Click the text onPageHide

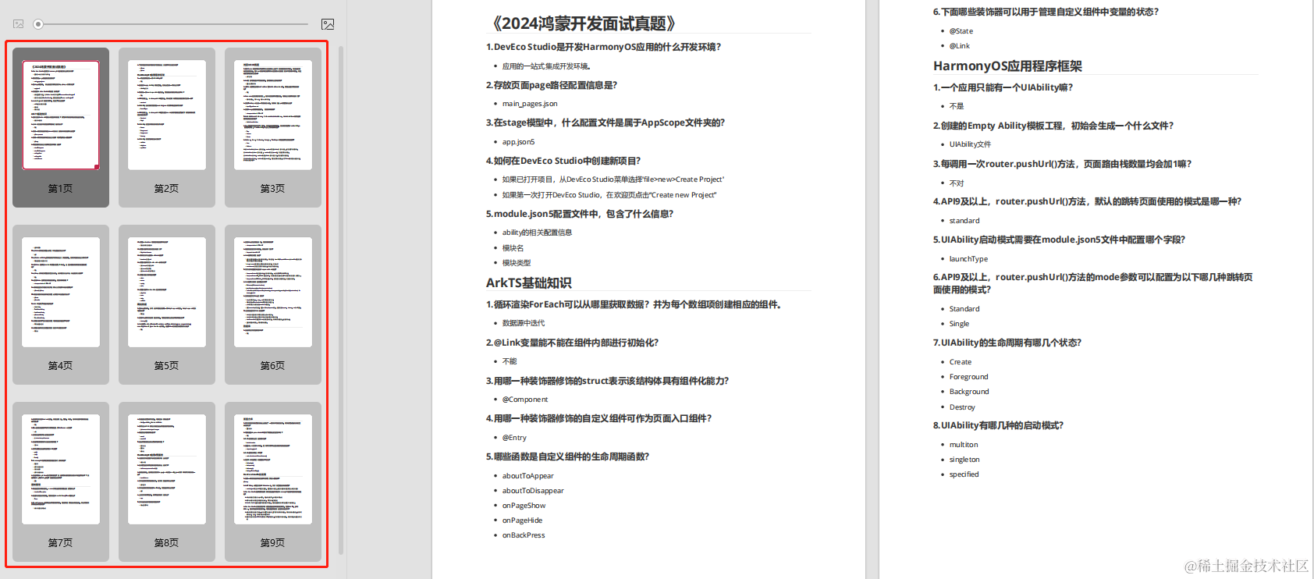(x=522, y=520)
